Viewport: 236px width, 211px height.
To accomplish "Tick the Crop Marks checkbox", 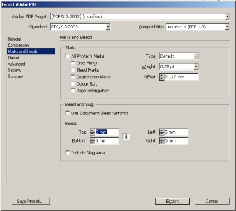I will tap(73, 63).
